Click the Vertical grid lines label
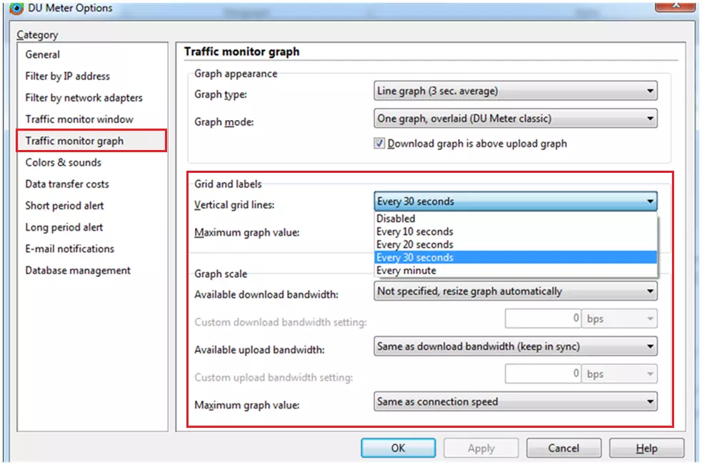This screenshot has height=465, width=702. (234, 205)
